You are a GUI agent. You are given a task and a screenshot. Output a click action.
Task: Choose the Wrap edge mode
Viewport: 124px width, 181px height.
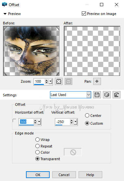click(x=37, y=140)
